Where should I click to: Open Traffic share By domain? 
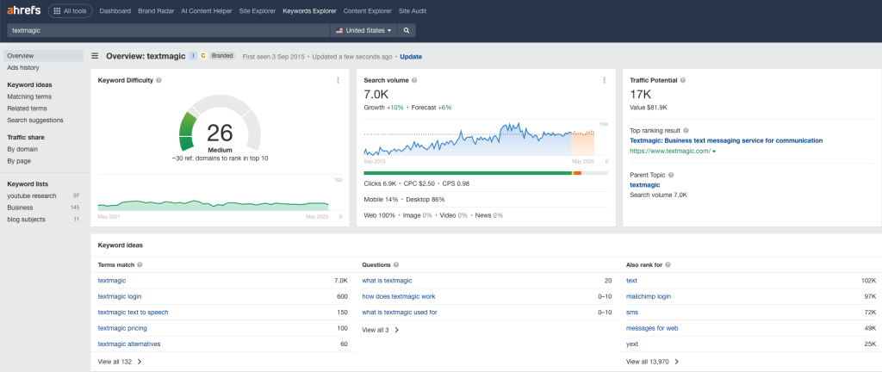tap(22, 149)
